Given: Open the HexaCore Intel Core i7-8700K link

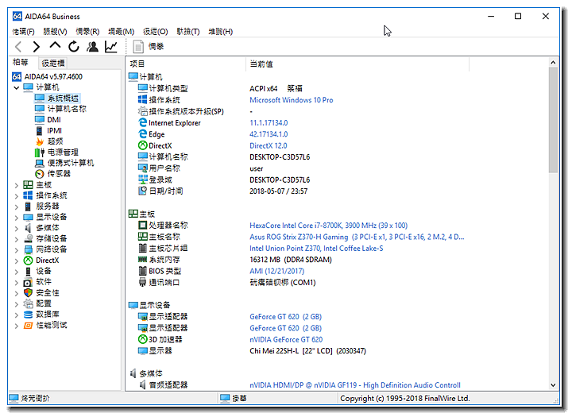Looking at the screenshot, I should [x=328, y=226].
